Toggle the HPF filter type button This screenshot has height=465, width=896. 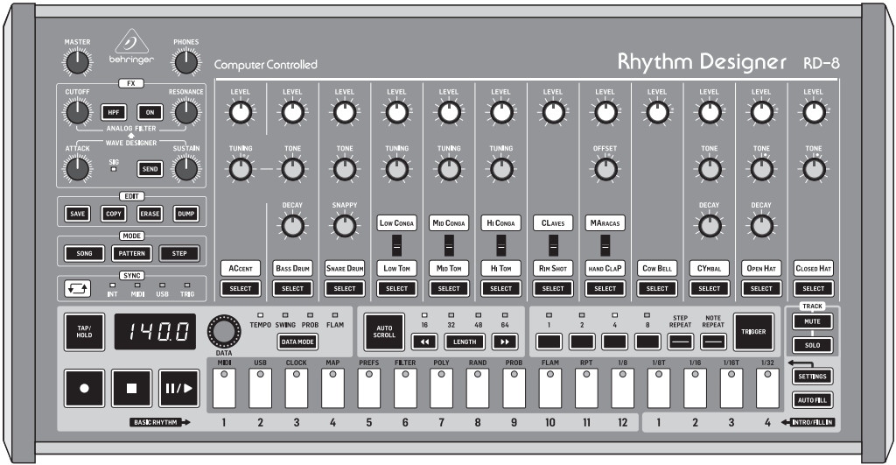coord(114,113)
